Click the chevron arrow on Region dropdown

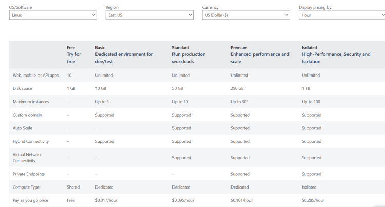click(x=190, y=15)
